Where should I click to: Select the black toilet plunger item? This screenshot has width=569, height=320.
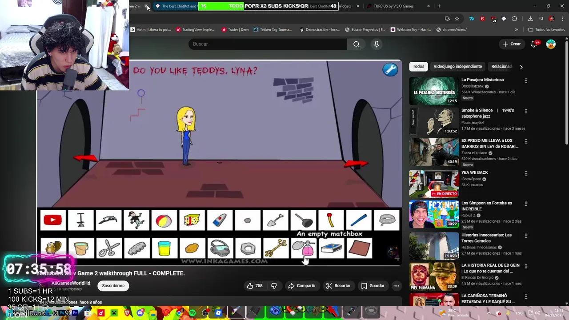tap(303, 220)
